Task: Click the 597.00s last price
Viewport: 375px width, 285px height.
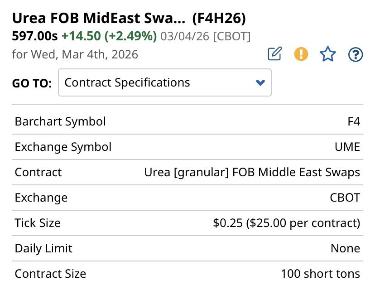Action: point(35,36)
